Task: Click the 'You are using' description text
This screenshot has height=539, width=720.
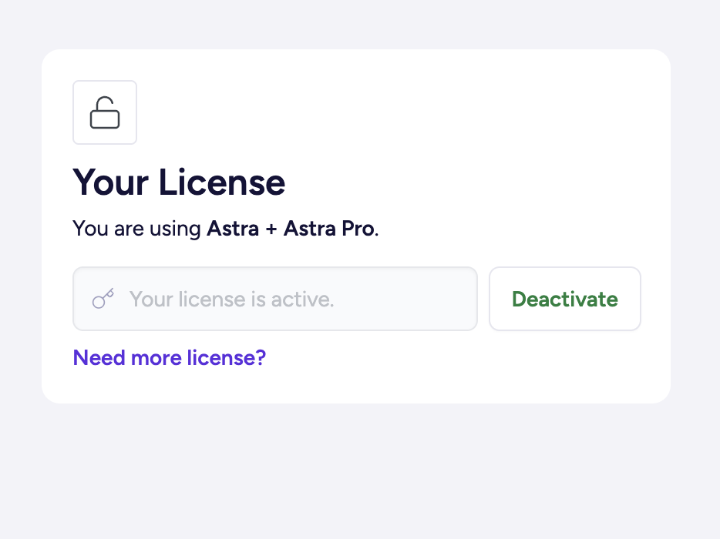Action: click(137, 229)
